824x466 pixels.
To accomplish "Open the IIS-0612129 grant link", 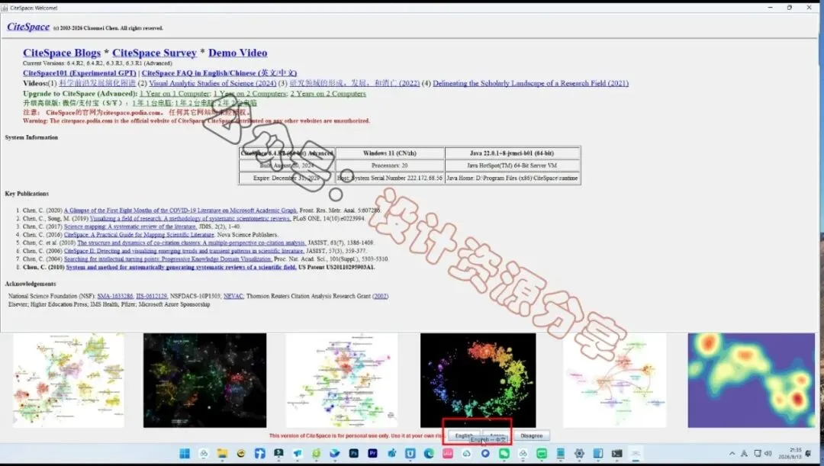I will pos(151,297).
